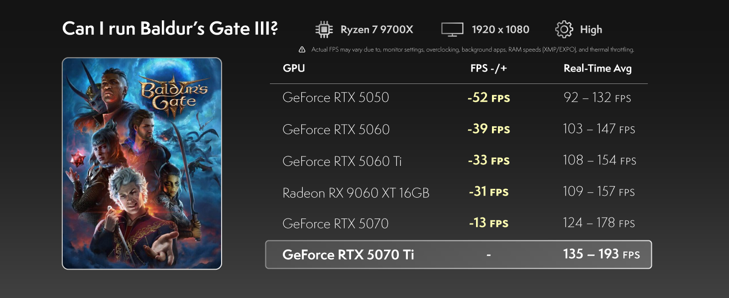
Task: Select the highlighted GeForce RTX 5070 Ti row
Action: tap(459, 255)
